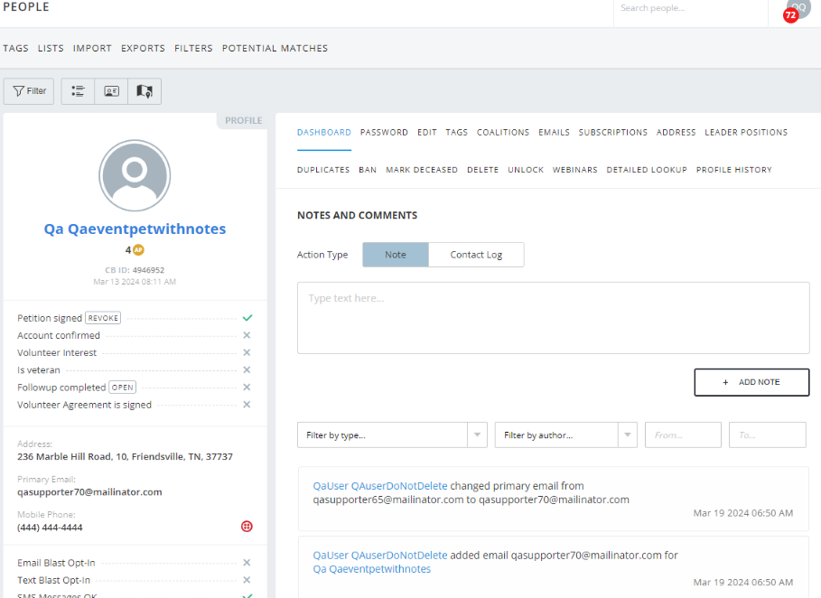The width and height of the screenshot is (821, 598).
Task: Open the From date filter field
Action: [682, 435]
